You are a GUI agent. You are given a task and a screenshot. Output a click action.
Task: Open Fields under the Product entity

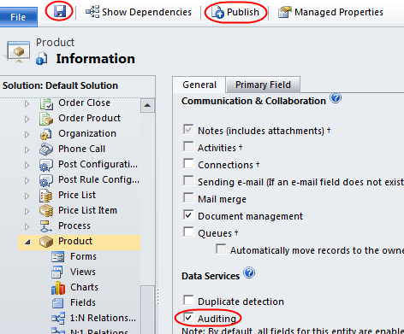pos(83,302)
